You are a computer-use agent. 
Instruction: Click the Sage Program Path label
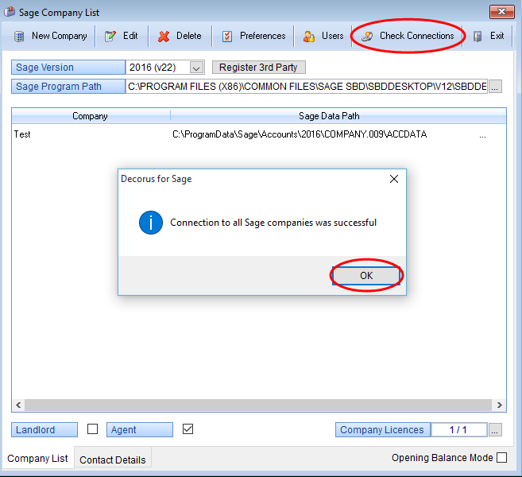pyautogui.click(x=68, y=87)
